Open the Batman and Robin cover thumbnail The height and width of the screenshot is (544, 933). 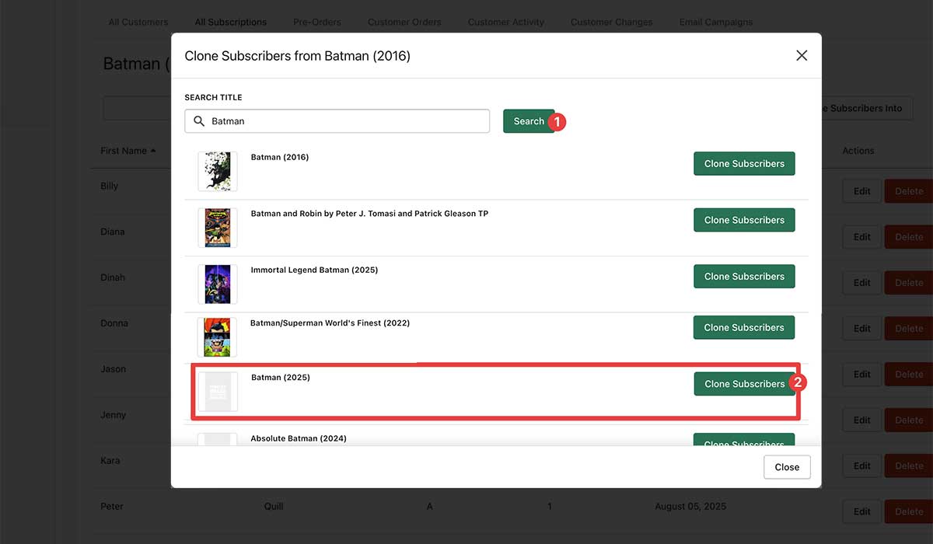(x=218, y=227)
